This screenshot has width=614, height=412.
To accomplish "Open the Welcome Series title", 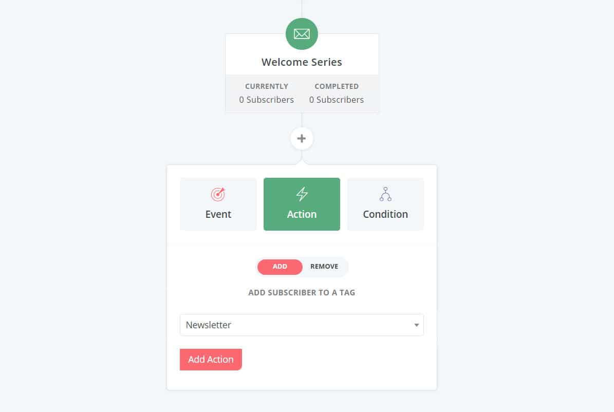I will tap(302, 62).
